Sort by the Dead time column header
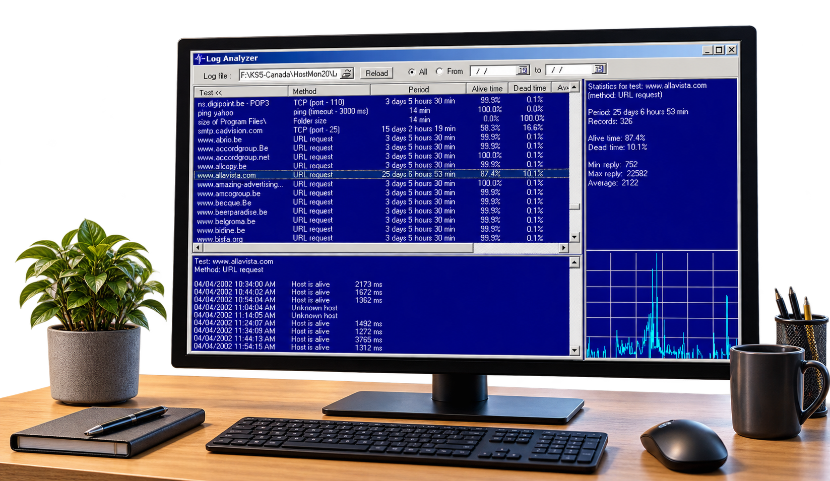 529,88
